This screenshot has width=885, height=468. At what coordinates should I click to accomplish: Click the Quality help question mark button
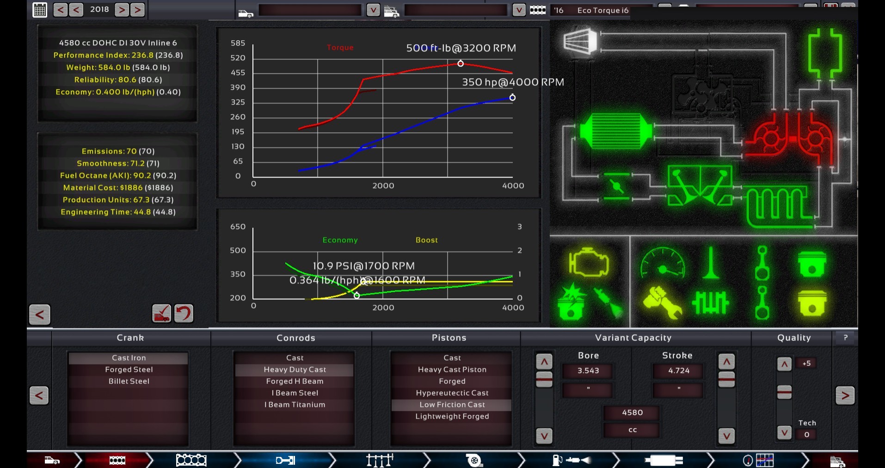tap(845, 338)
